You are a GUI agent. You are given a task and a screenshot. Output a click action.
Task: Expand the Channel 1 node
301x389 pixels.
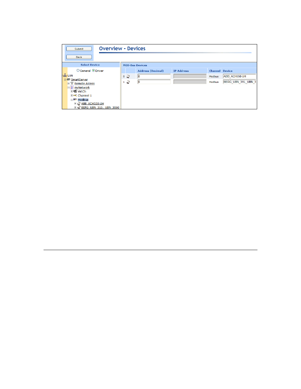(x=72, y=95)
